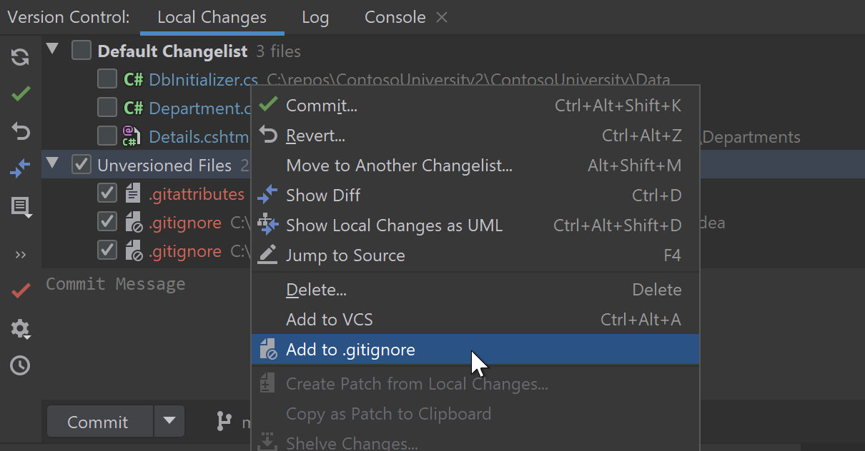Open the settings gear icon in sidebar
Screen dimensions: 865x451
click(21, 328)
